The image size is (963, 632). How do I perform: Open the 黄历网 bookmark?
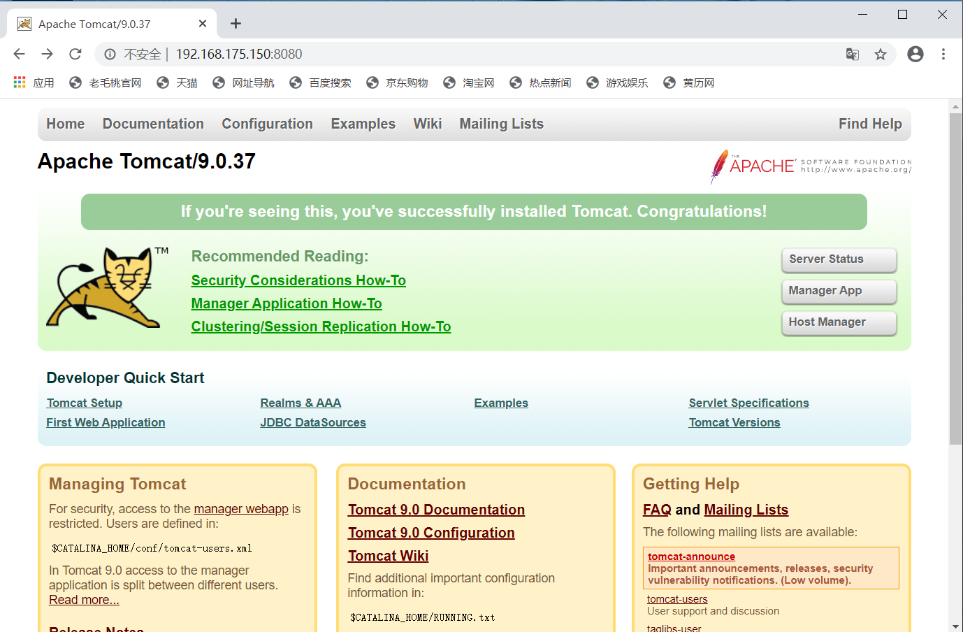[x=689, y=82]
